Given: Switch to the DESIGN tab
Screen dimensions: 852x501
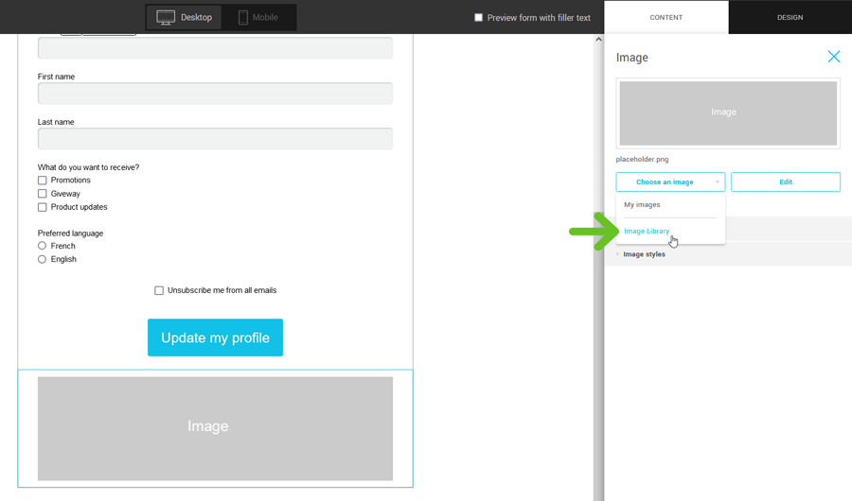Looking at the screenshot, I should [790, 17].
